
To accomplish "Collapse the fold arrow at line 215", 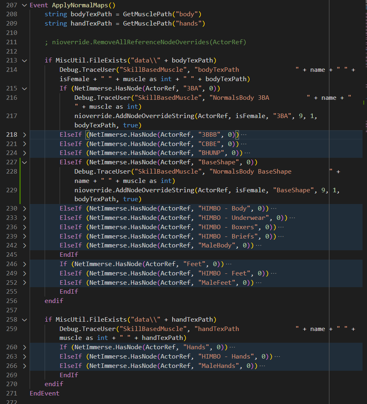I will point(24,88).
